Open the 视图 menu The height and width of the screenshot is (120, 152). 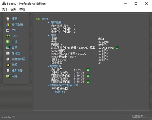[13, 9]
